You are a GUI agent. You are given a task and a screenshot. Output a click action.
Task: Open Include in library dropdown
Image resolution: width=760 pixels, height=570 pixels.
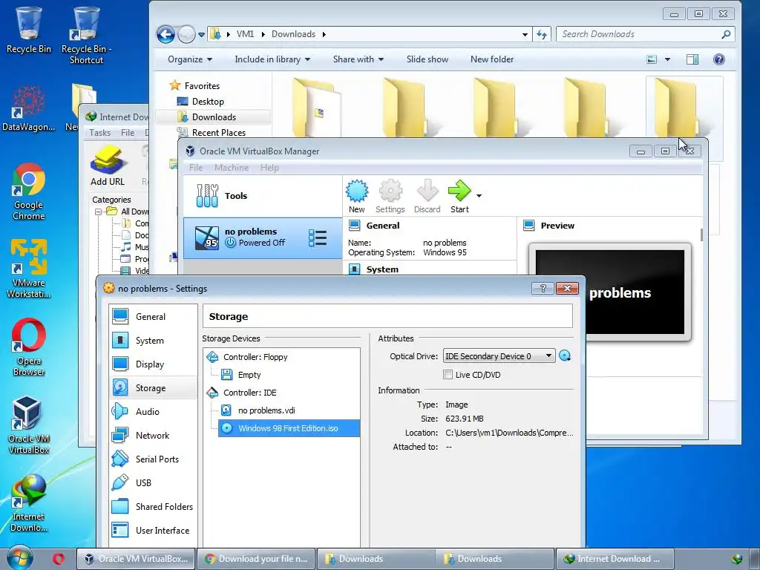pos(272,59)
